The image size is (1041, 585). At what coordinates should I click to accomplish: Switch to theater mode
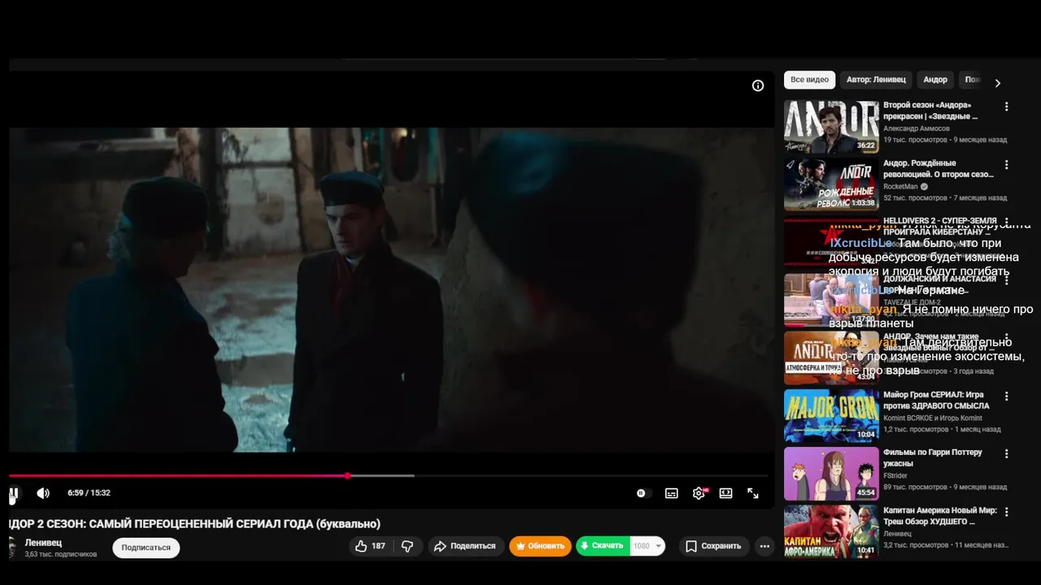click(x=725, y=493)
